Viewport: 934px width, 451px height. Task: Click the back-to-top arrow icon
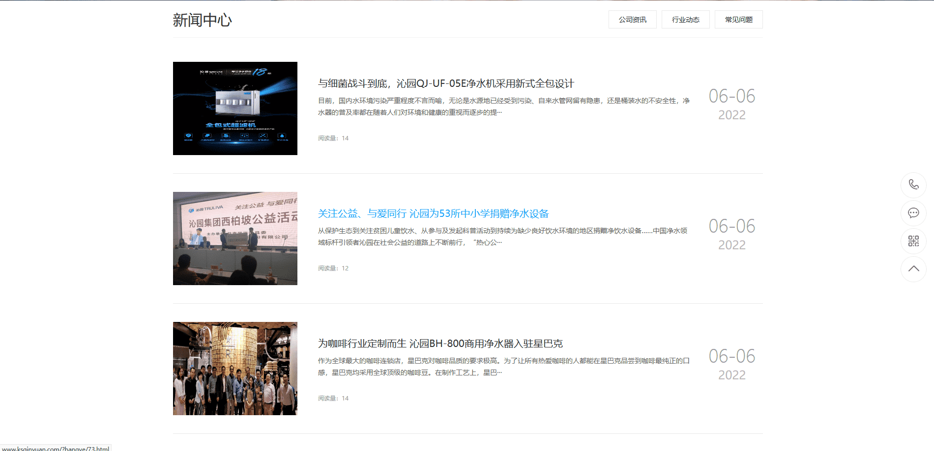[x=913, y=269]
